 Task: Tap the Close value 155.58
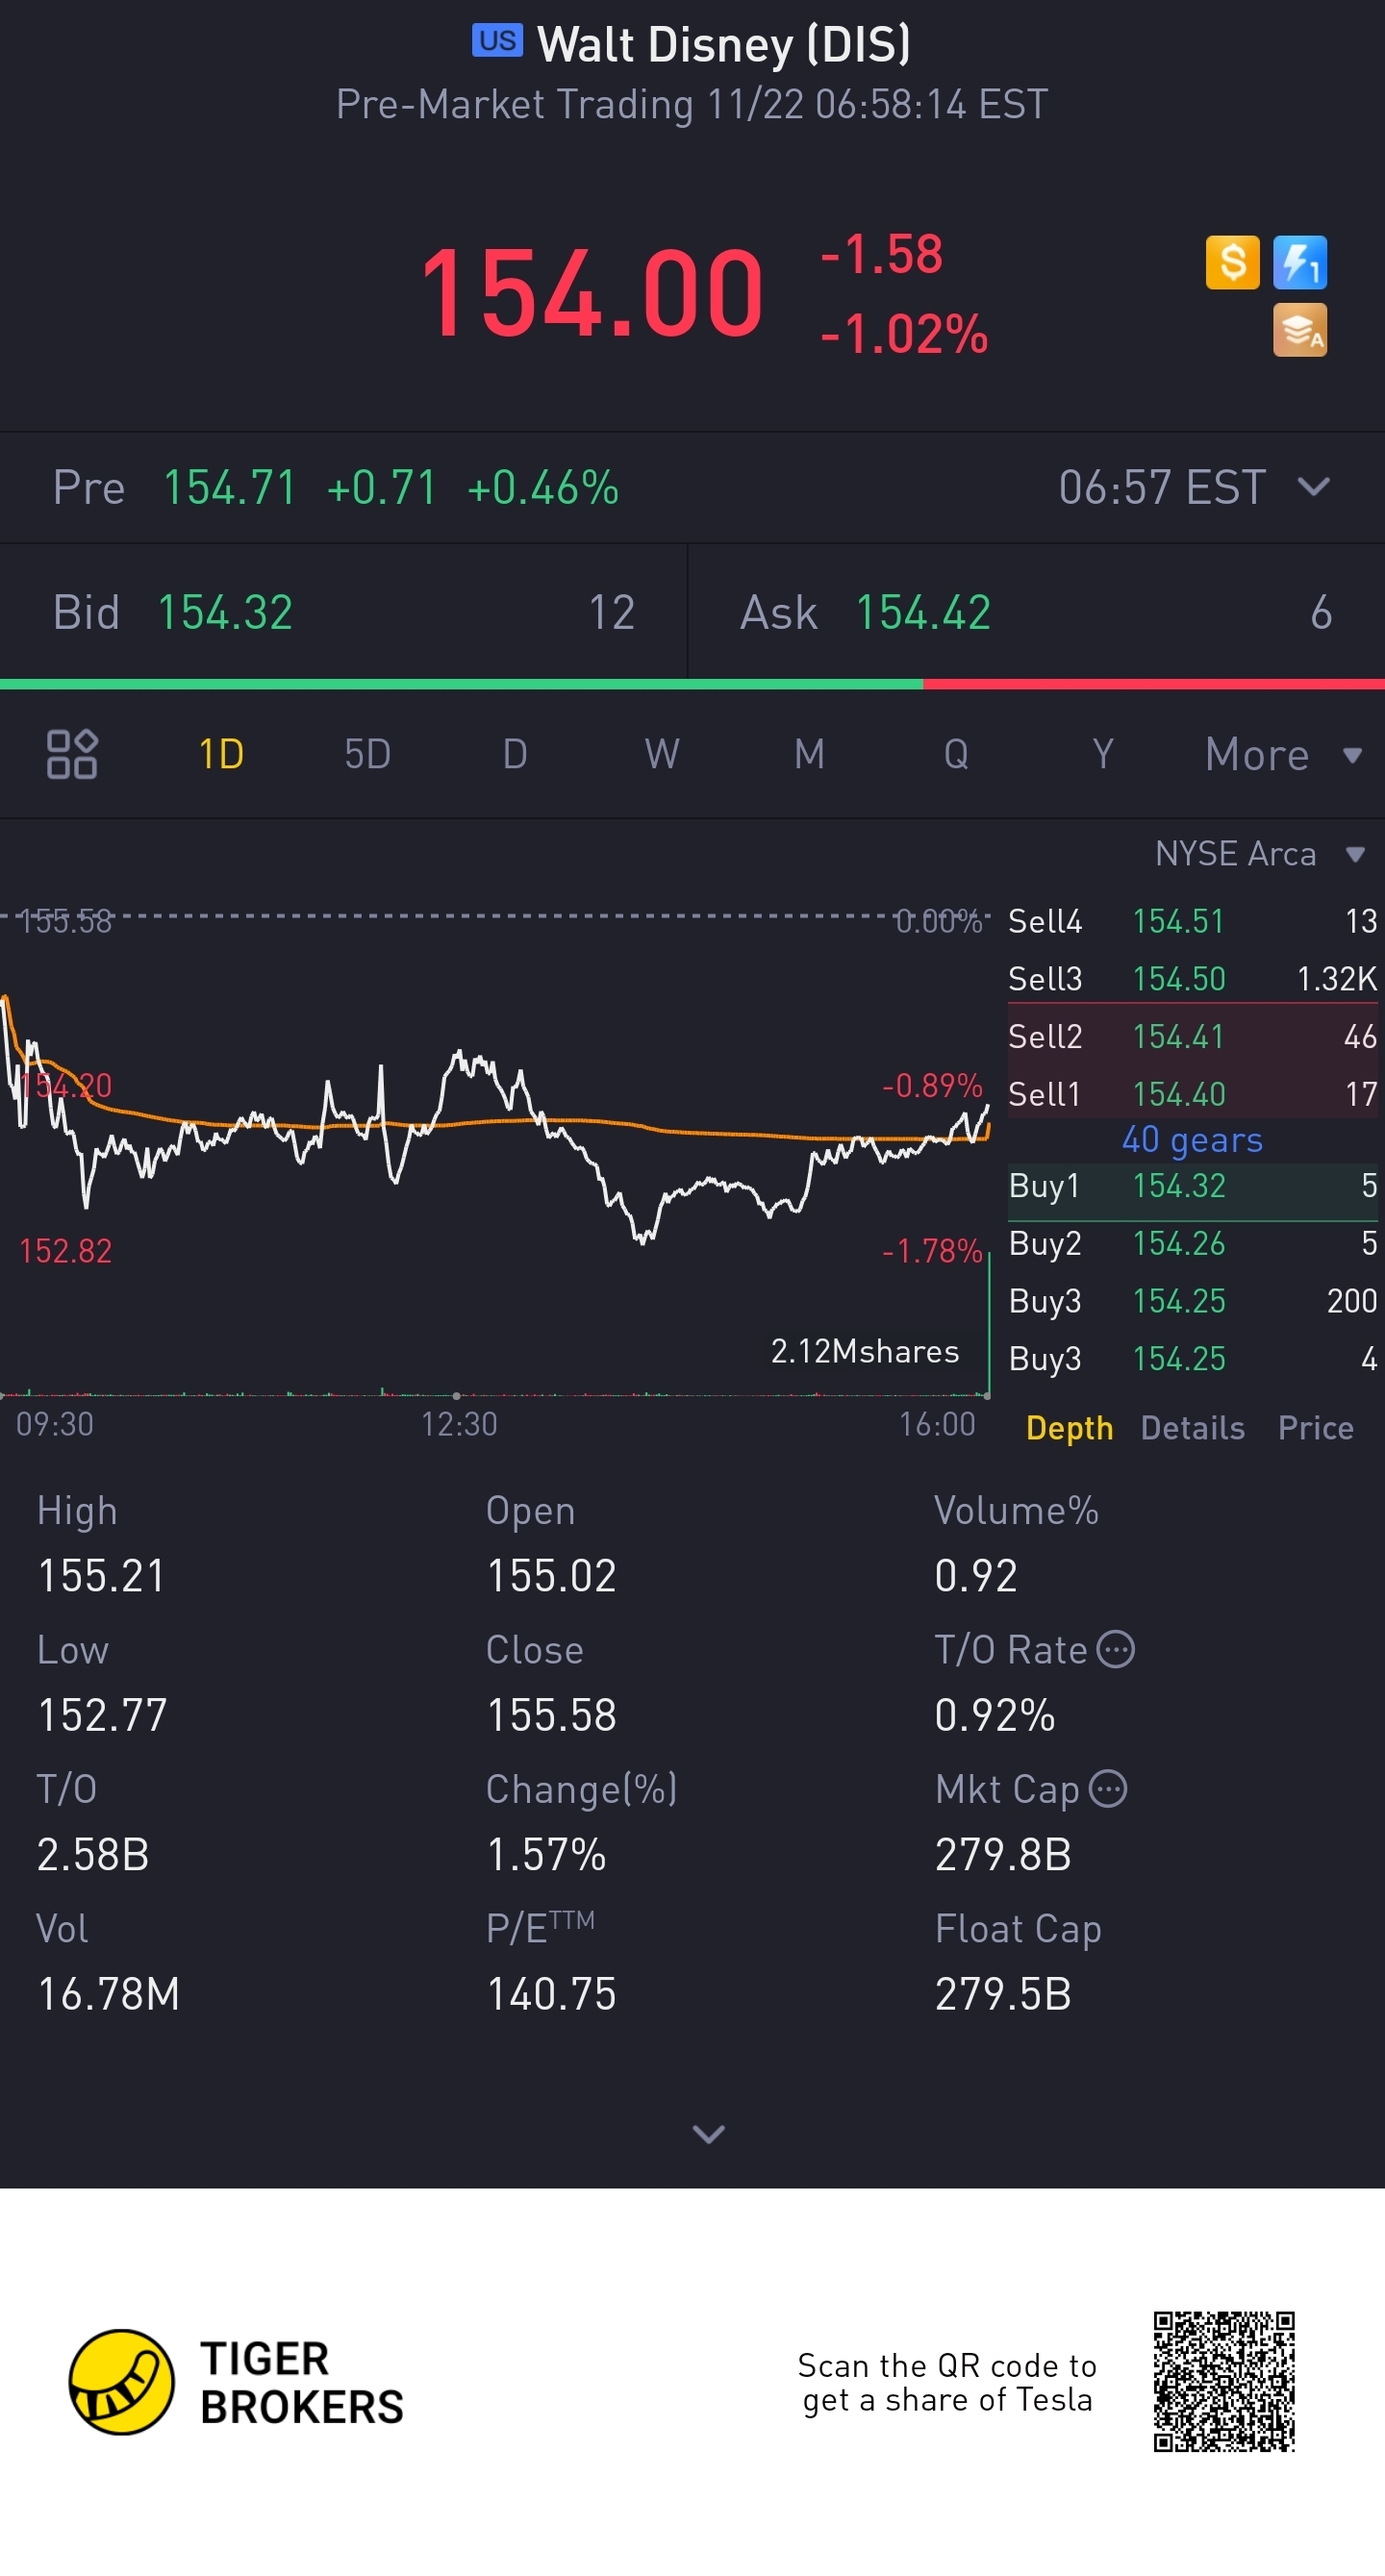[x=551, y=1715]
